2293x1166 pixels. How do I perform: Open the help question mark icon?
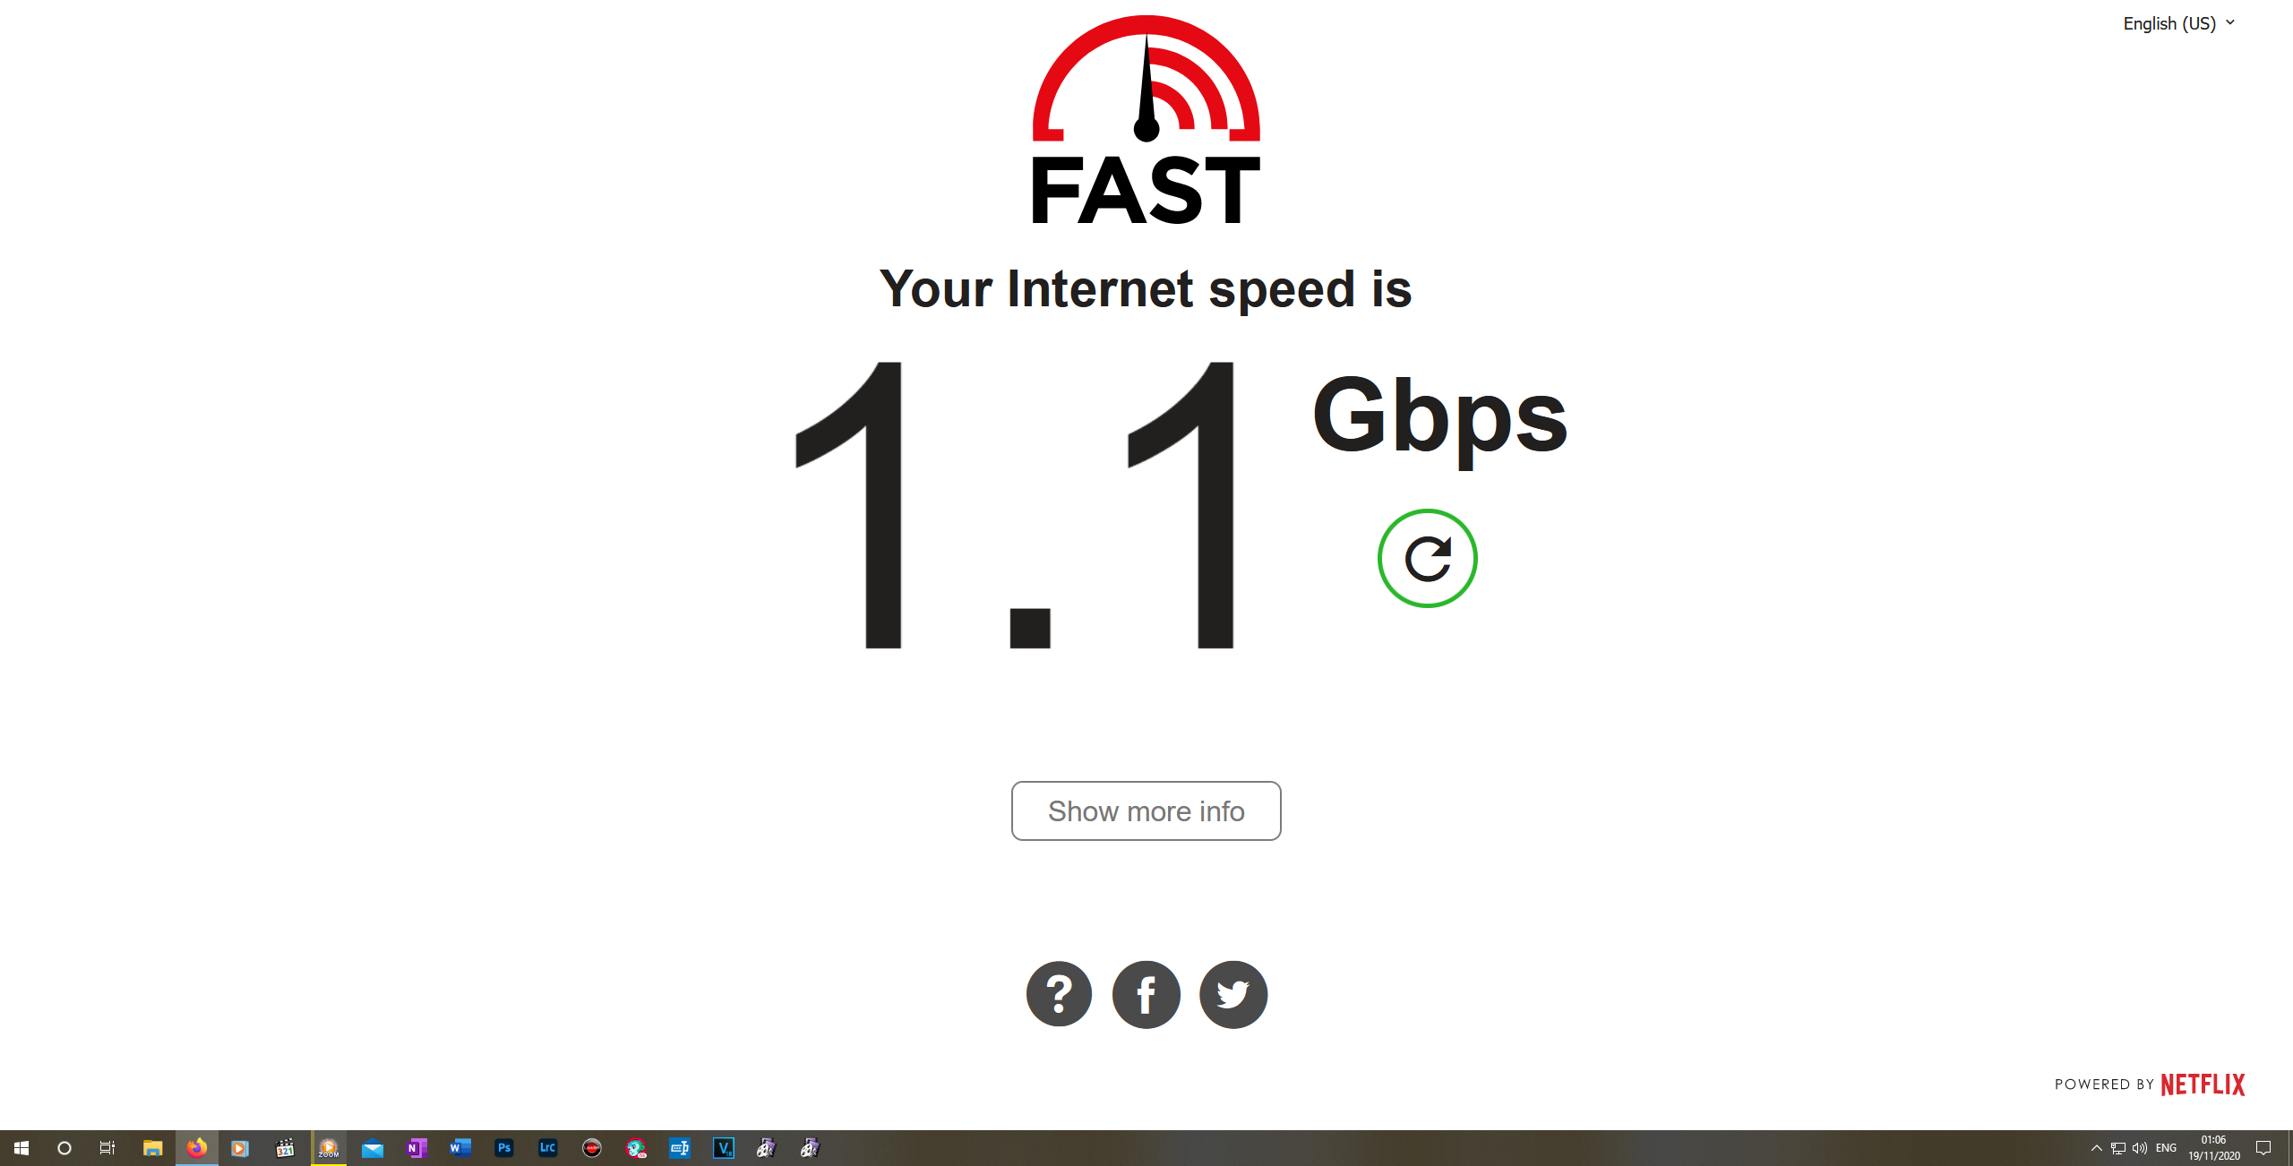[x=1059, y=994]
